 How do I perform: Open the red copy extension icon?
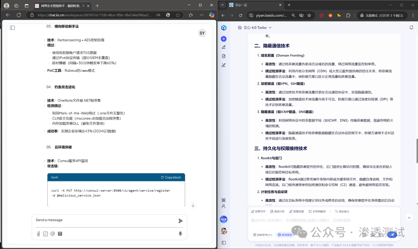pos(322,15)
